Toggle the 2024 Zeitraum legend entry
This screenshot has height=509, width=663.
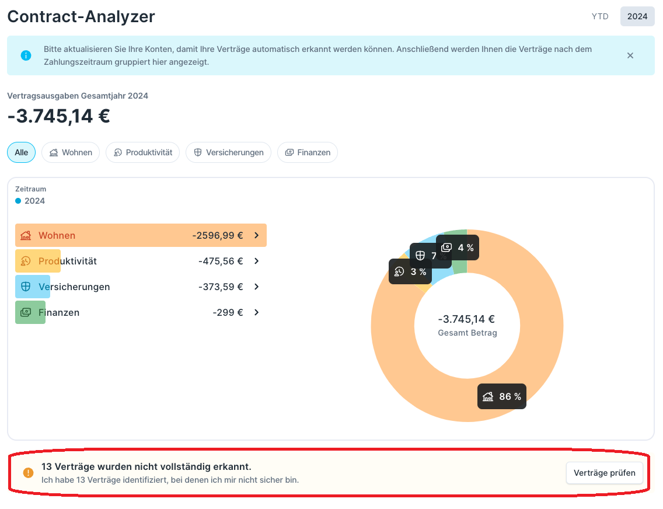[30, 201]
